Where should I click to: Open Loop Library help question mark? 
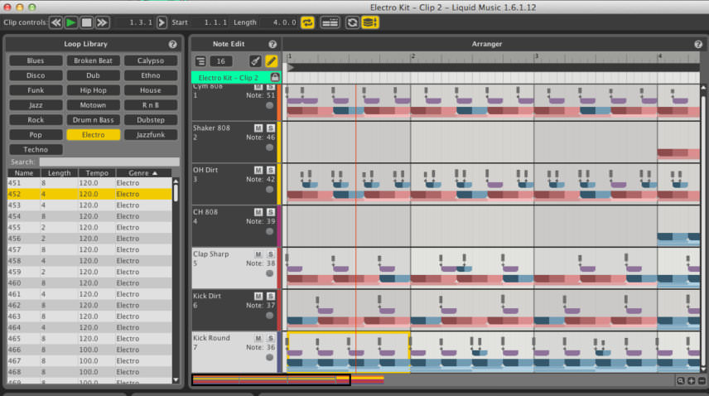[x=173, y=44]
